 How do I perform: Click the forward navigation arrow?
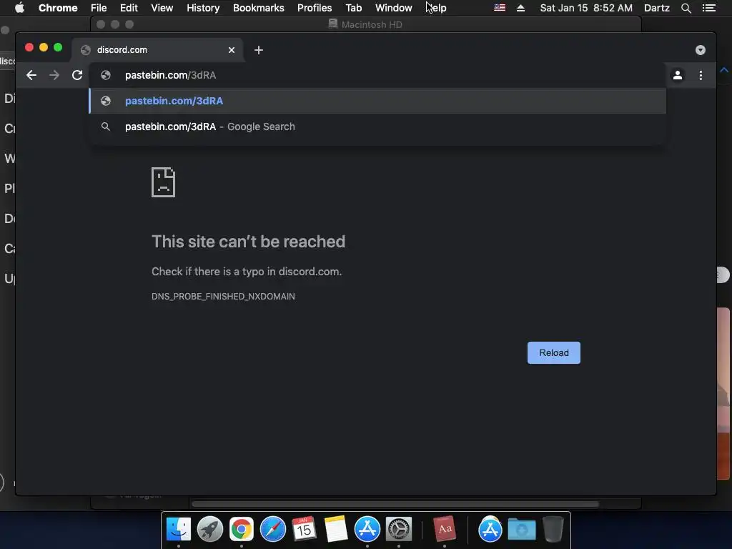pyautogui.click(x=54, y=75)
